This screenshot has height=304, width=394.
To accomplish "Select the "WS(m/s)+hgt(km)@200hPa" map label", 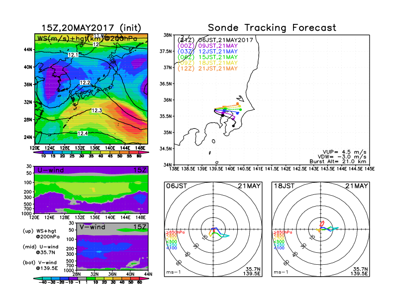I will (x=87, y=39).
